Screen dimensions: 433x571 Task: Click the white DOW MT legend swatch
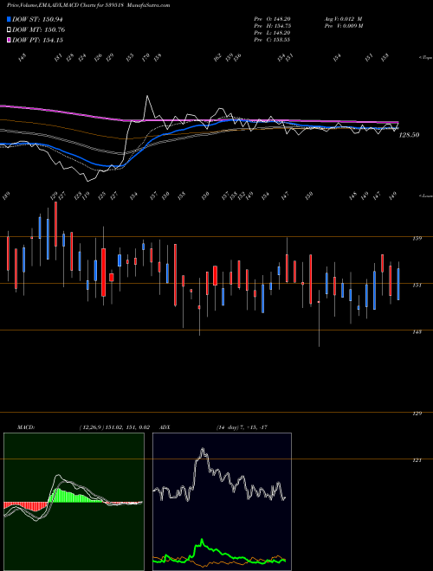(x=10, y=30)
